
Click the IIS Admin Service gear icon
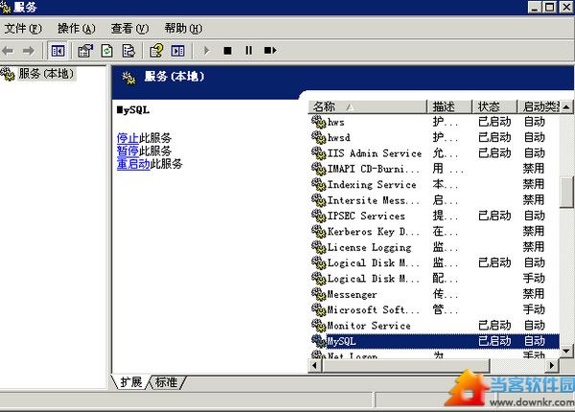pos(318,153)
